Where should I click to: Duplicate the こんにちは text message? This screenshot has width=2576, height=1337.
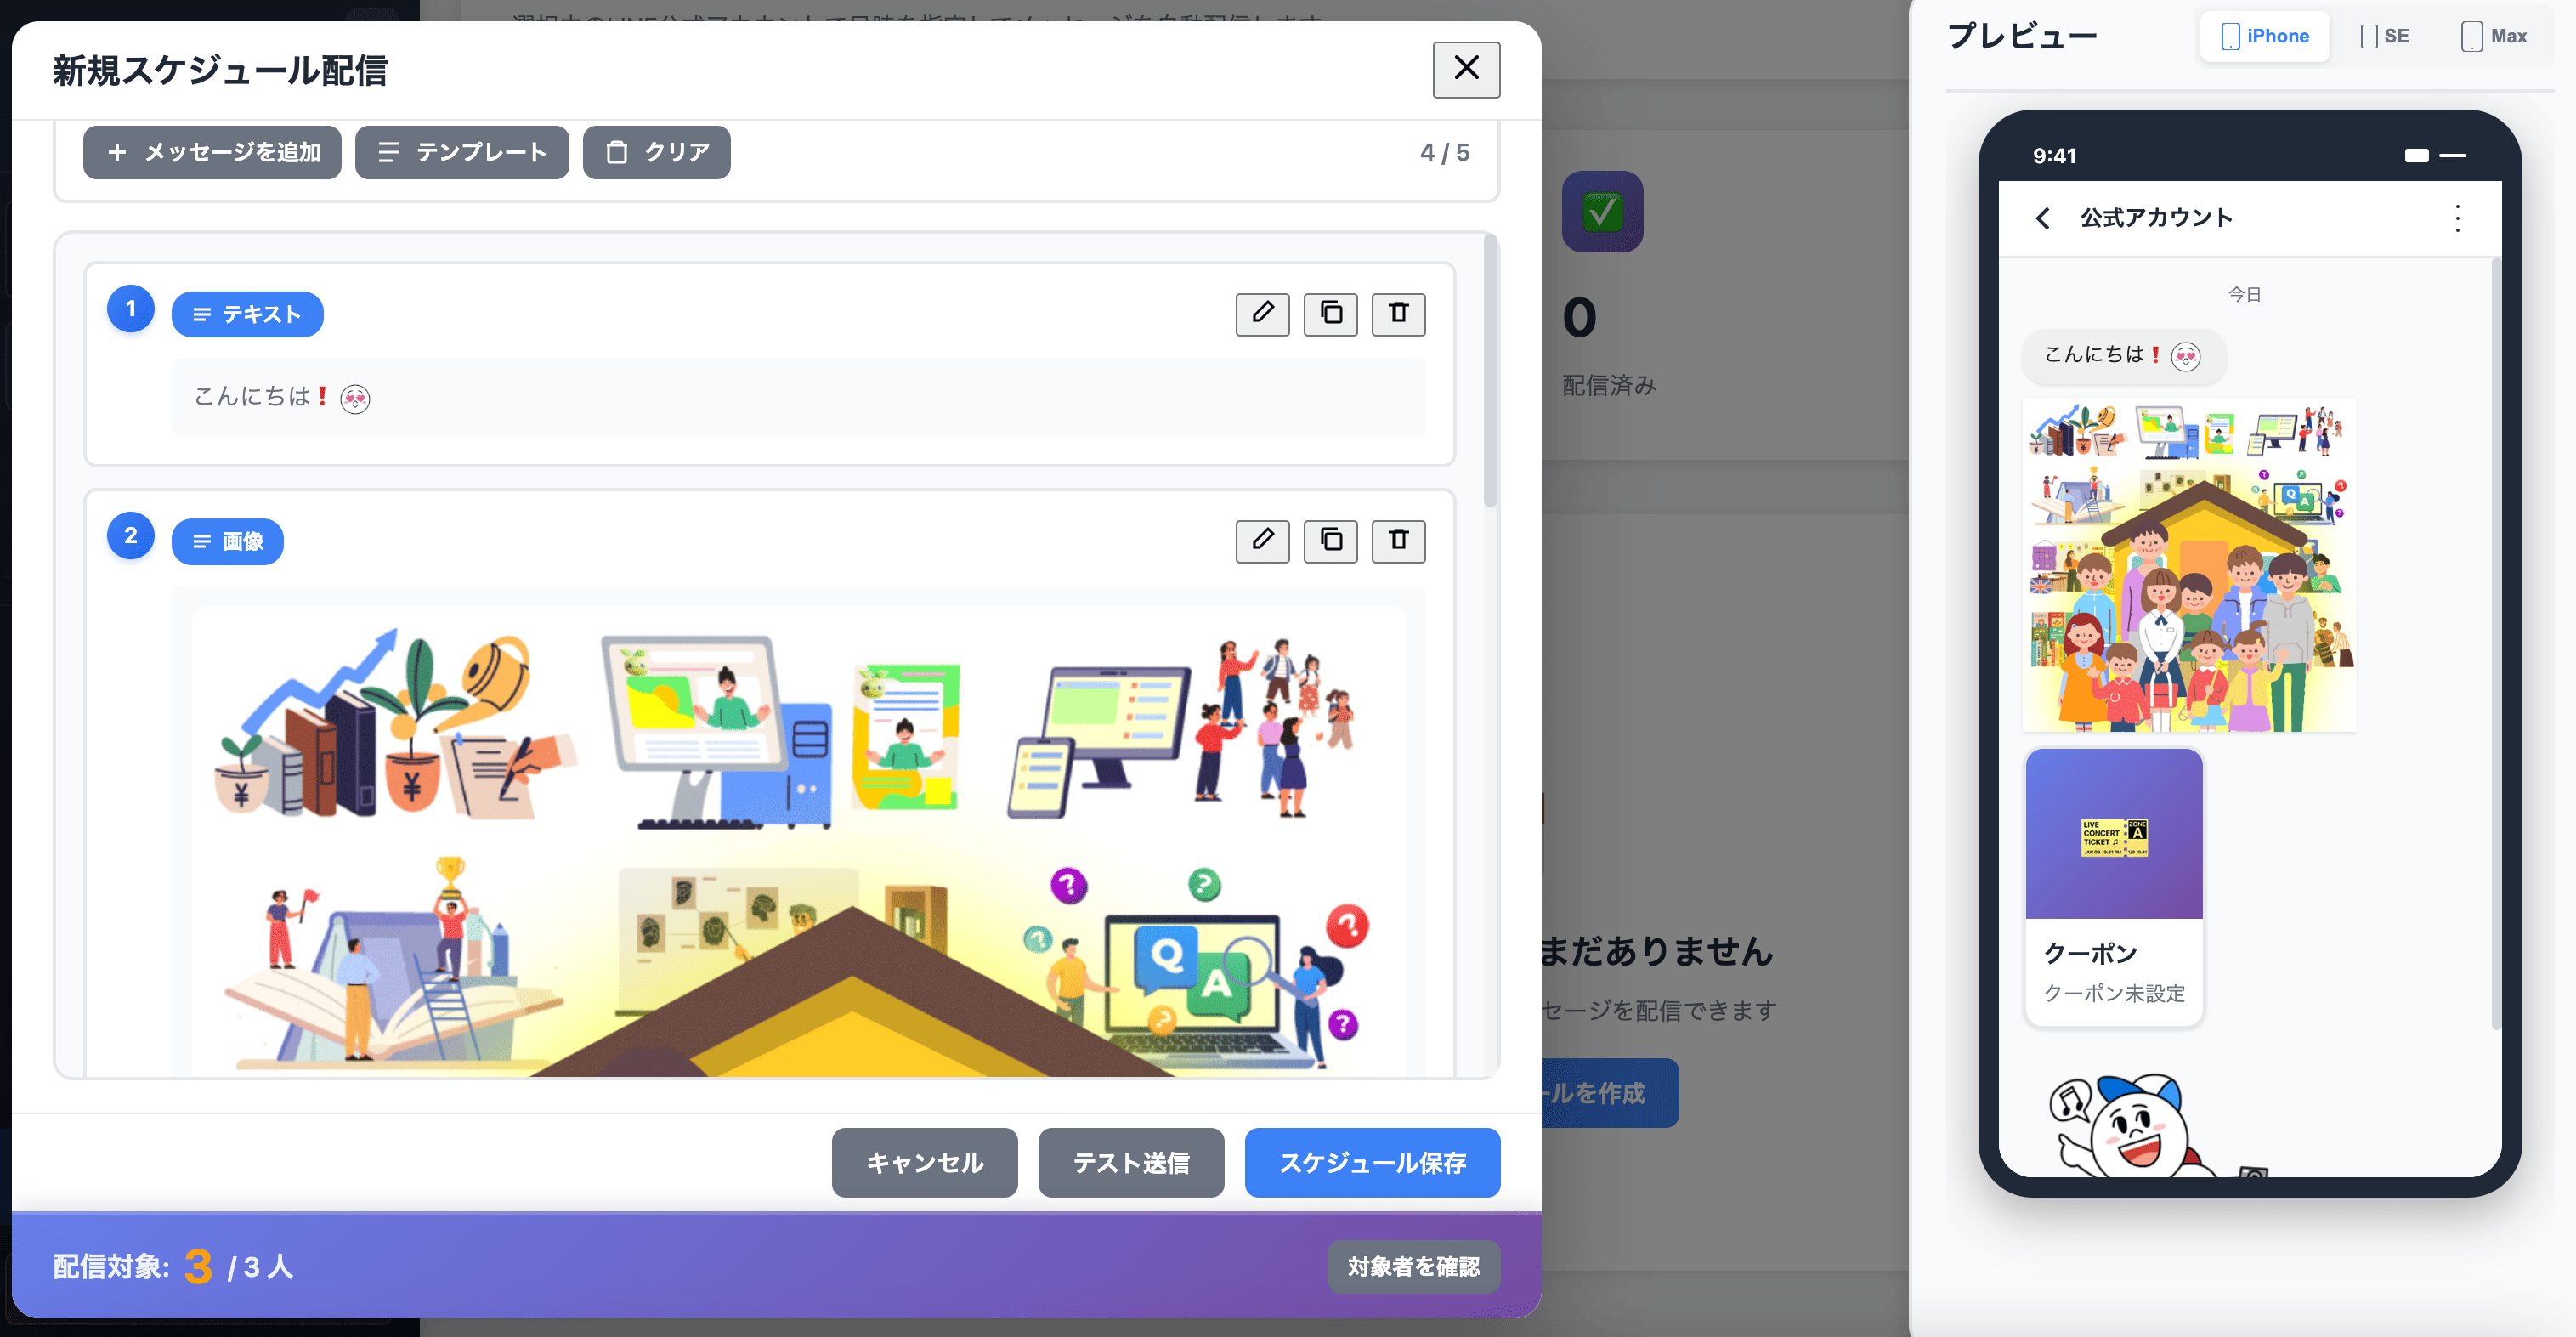pos(1330,314)
